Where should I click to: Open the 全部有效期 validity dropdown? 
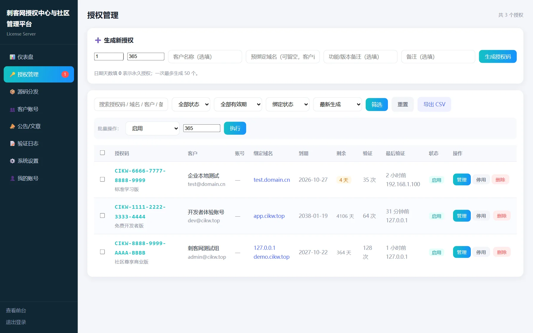[x=238, y=104]
